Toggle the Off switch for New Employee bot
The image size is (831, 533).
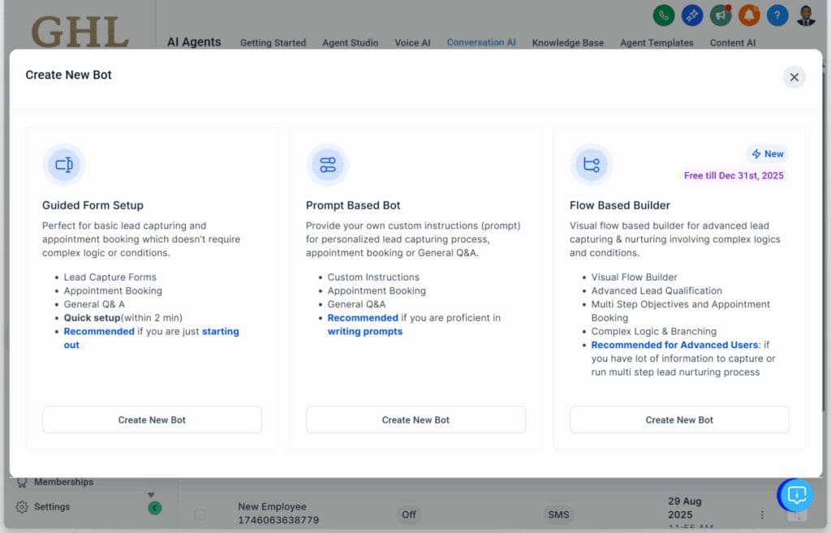pyautogui.click(x=408, y=514)
